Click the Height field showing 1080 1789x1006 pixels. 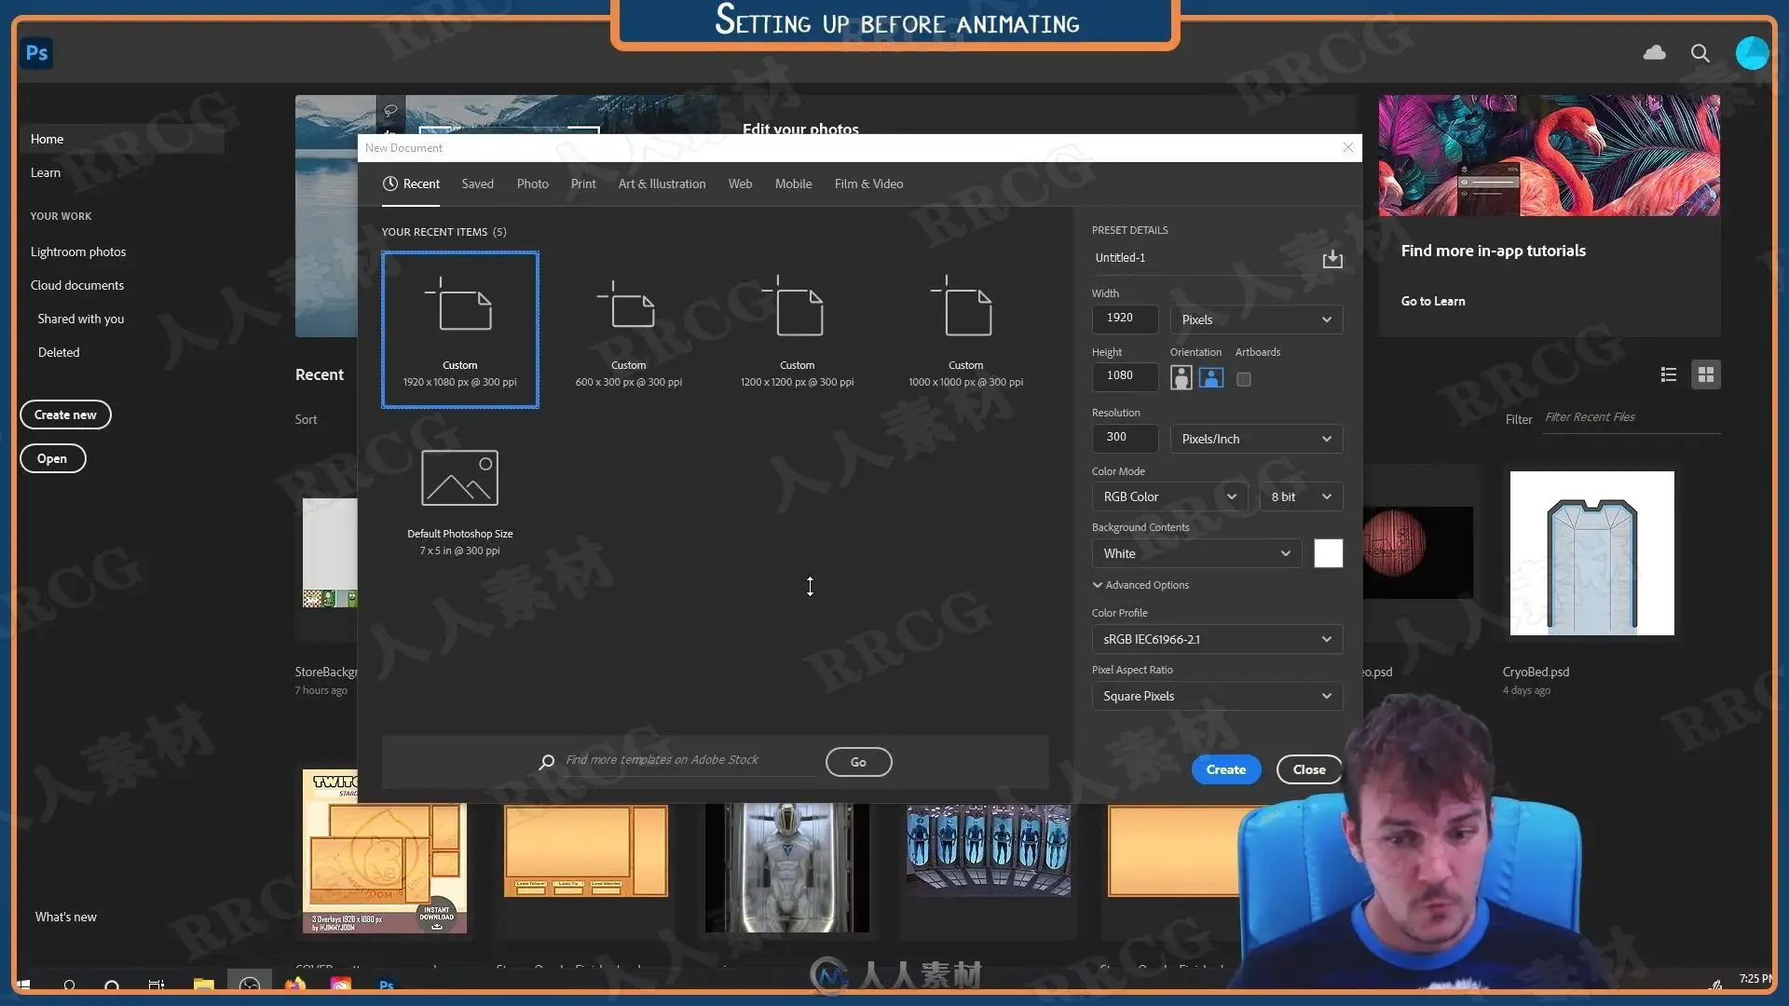point(1125,376)
